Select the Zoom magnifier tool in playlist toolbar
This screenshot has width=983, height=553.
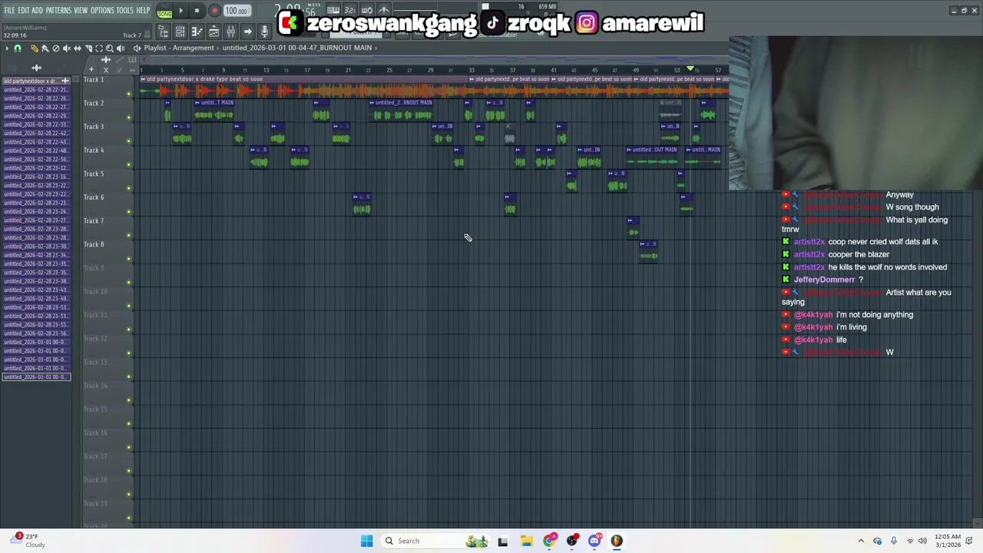(110, 48)
